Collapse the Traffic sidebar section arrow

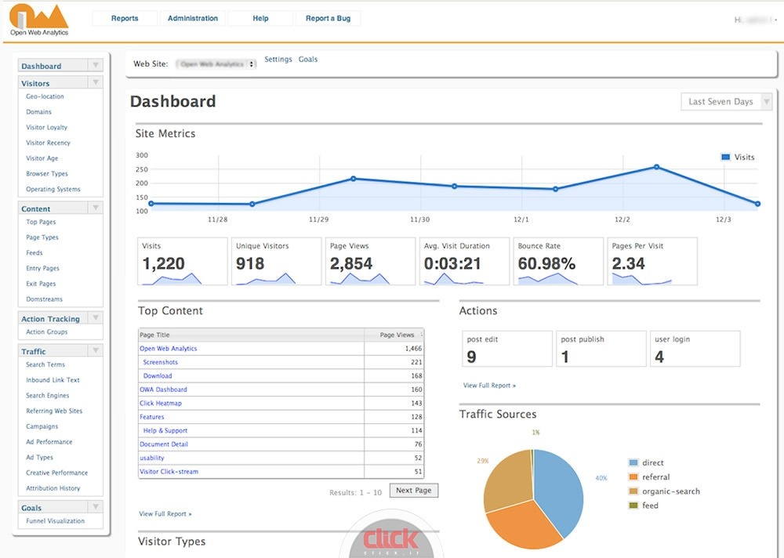tap(96, 350)
